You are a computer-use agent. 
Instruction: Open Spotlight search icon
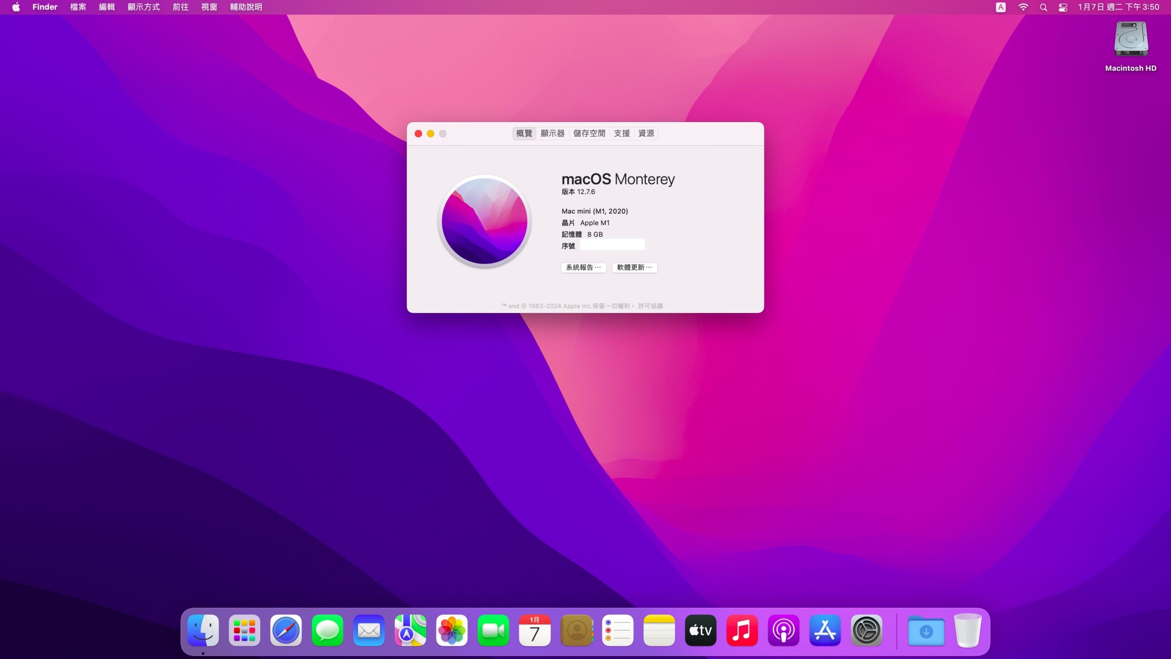(x=1043, y=7)
